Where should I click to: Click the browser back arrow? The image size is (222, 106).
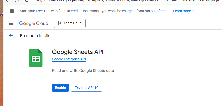pyautogui.click(x=8, y=1)
